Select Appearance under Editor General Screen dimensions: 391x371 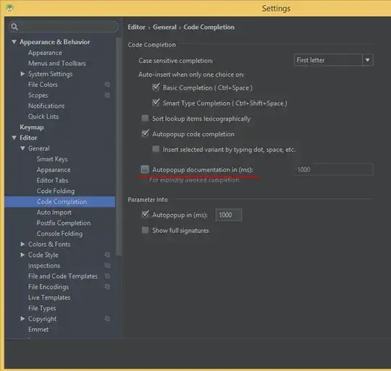[54, 170]
